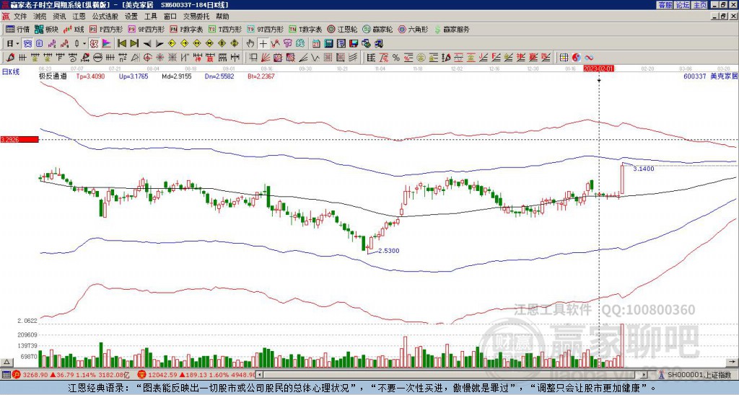The height and width of the screenshot is (395, 739).
Task: Click the 行情 toolbar button
Action: click(17, 29)
